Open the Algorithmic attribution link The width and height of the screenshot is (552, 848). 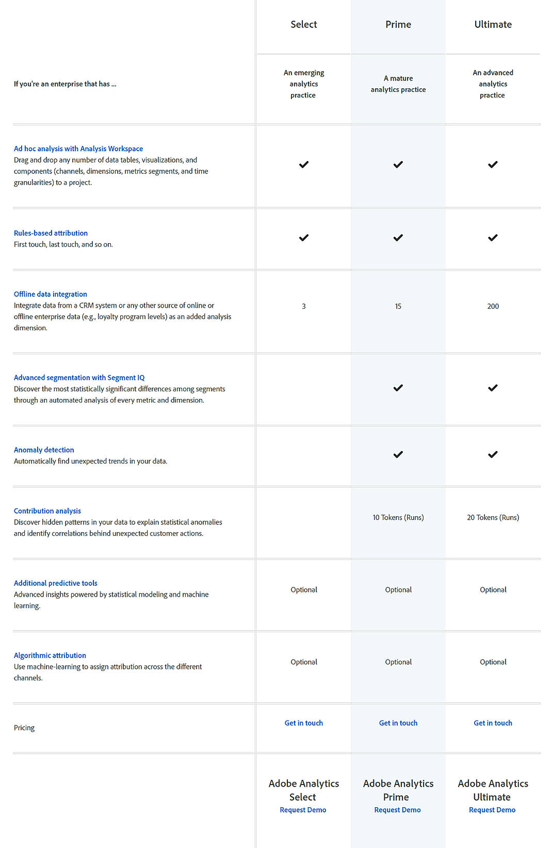click(x=50, y=655)
